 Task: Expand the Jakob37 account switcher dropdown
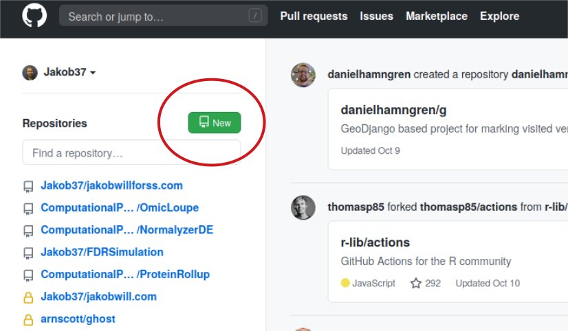69,72
